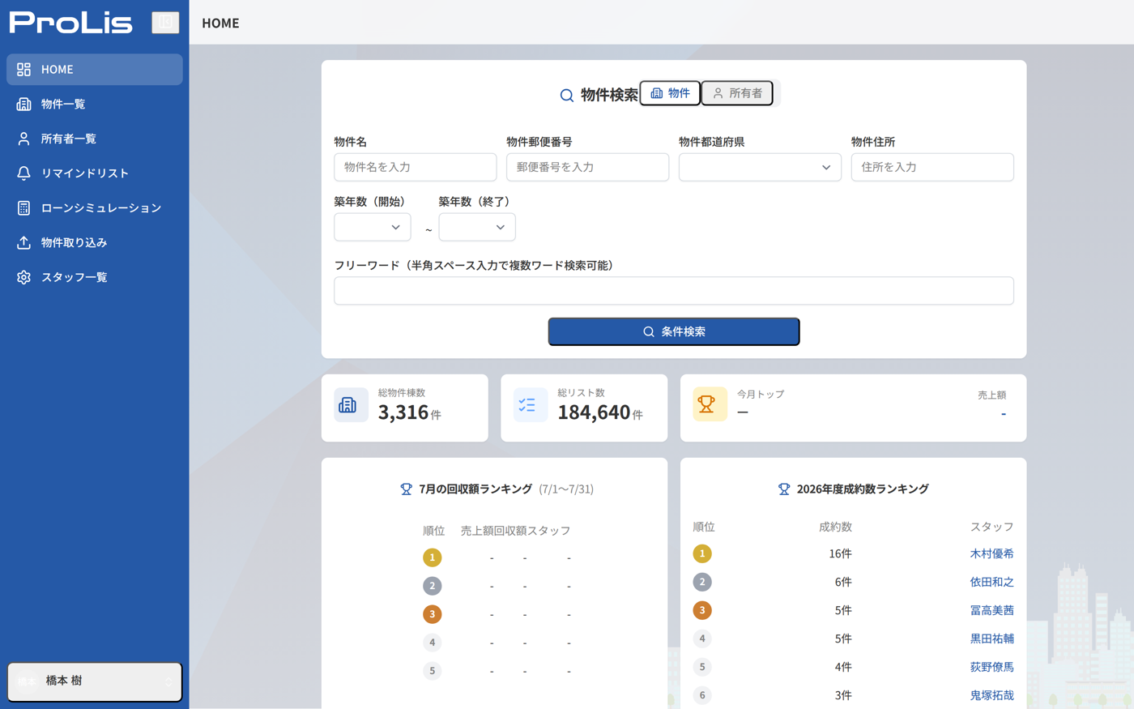Open staff link 木村優希
Screen dimensions: 1134x709
(x=991, y=554)
